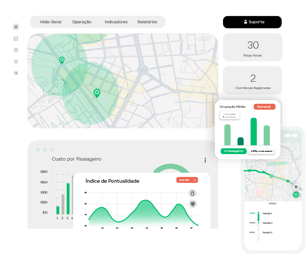Tap the bus marker on the phone route line
The height and width of the screenshot is (254, 307).
tap(271, 176)
